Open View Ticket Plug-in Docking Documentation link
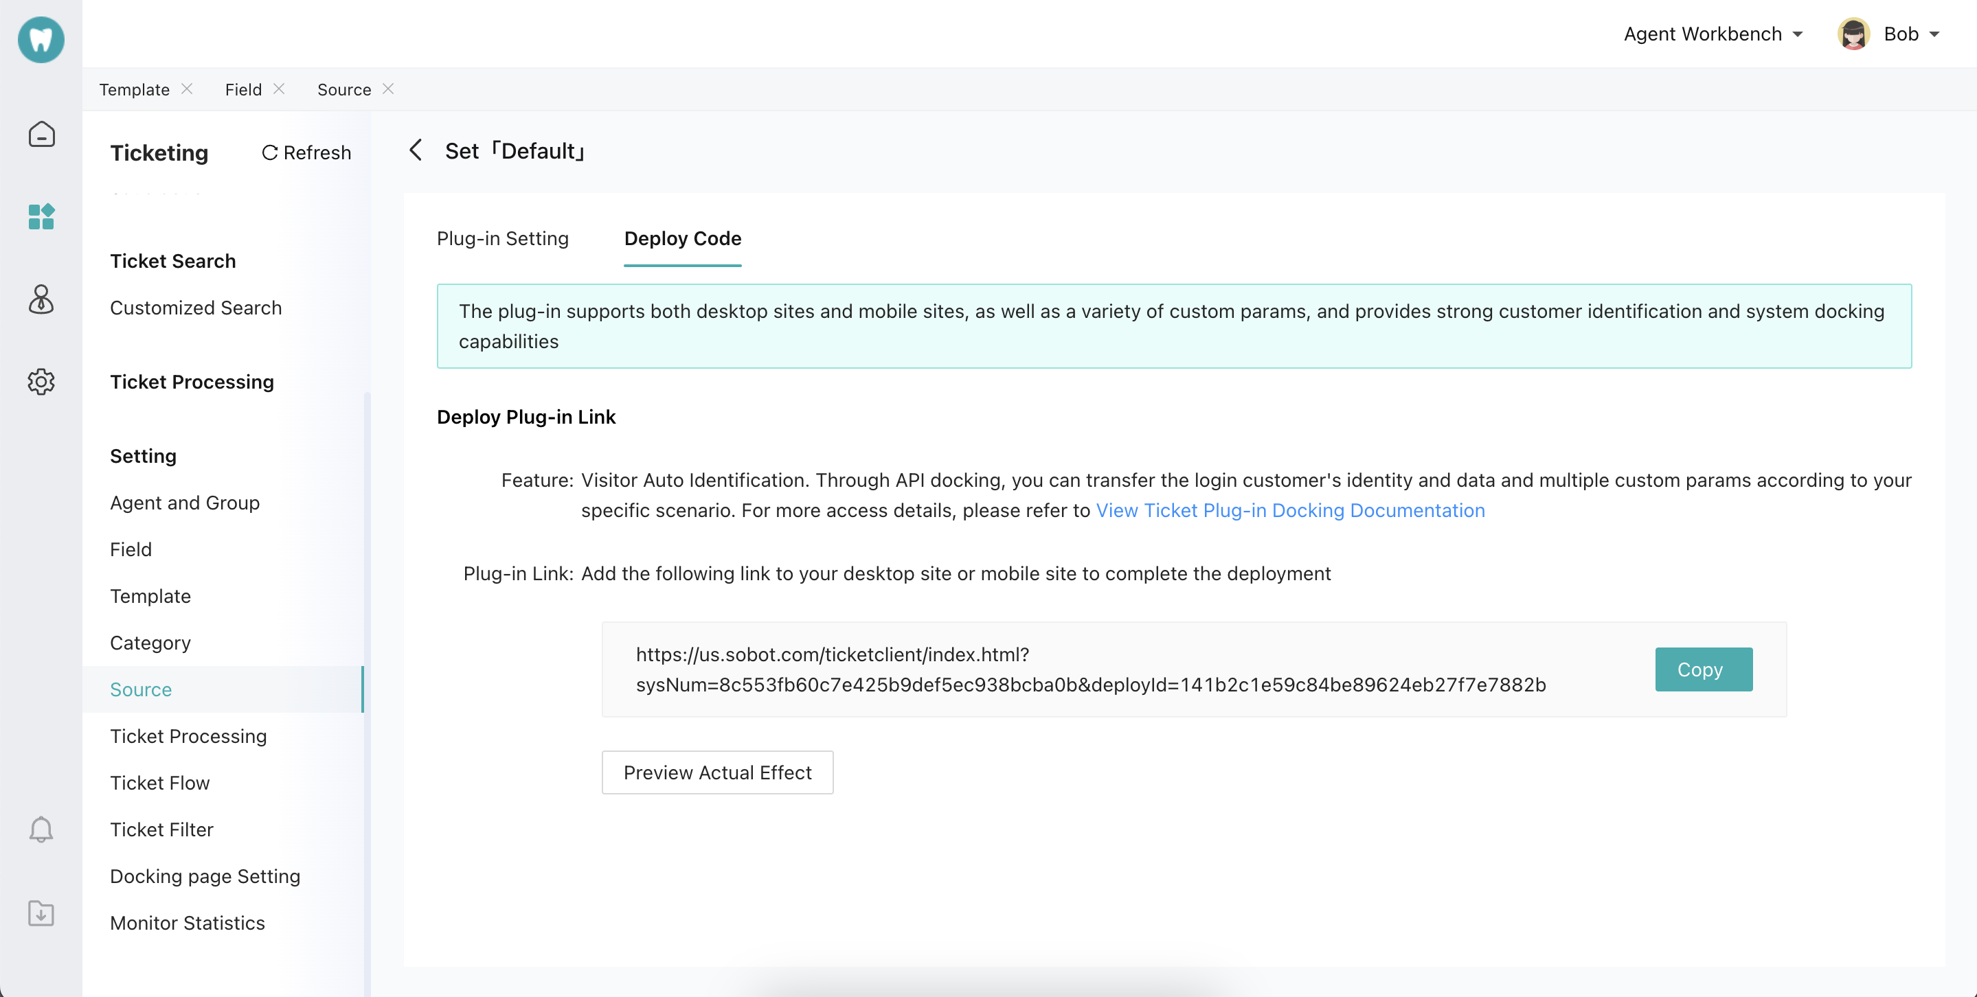1977x997 pixels. (x=1289, y=510)
